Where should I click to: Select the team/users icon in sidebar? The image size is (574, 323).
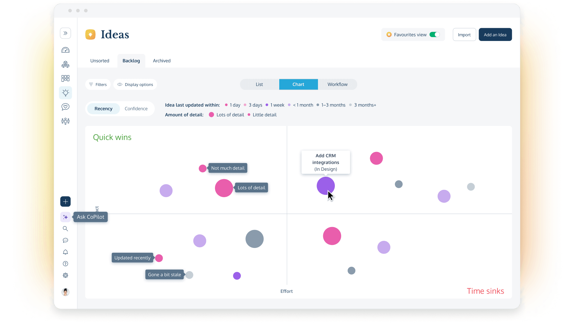(x=65, y=121)
